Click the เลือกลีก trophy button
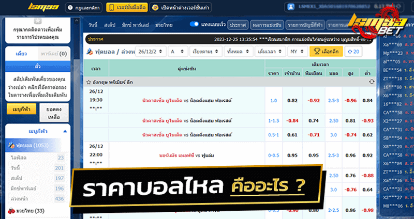The height and width of the screenshot is (219, 414). click(x=326, y=52)
